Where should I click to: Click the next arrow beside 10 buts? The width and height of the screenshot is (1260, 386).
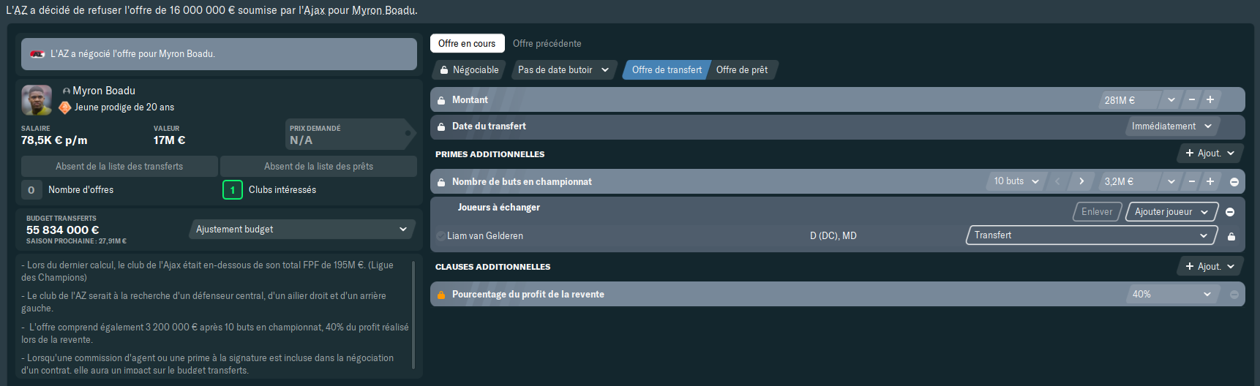pos(1081,181)
